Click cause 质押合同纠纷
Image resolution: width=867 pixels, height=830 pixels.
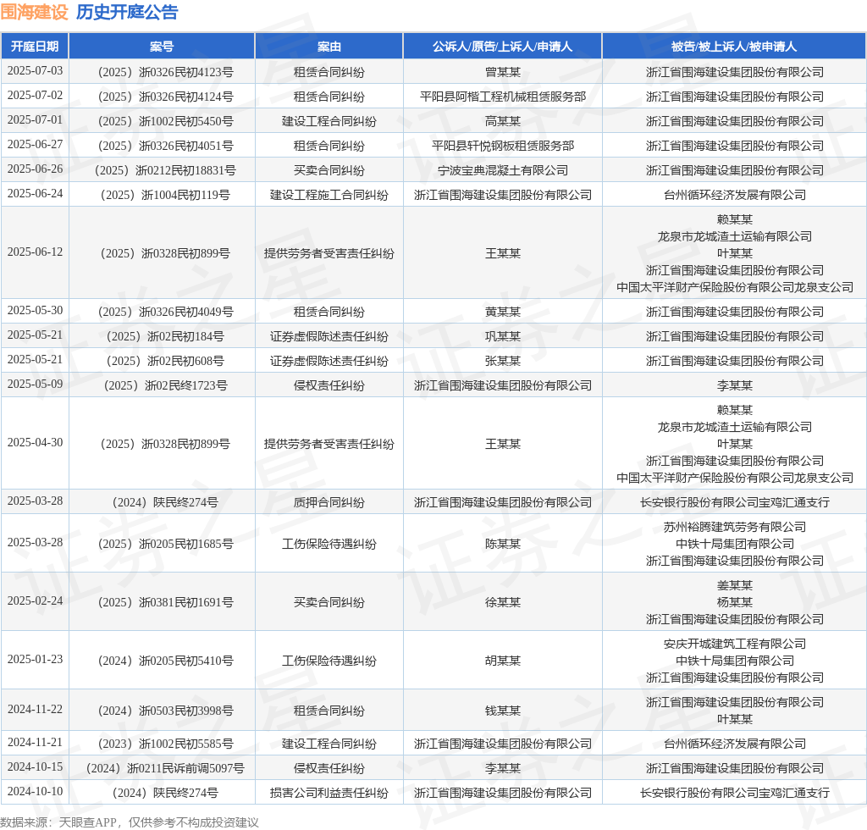coord(329,502)
